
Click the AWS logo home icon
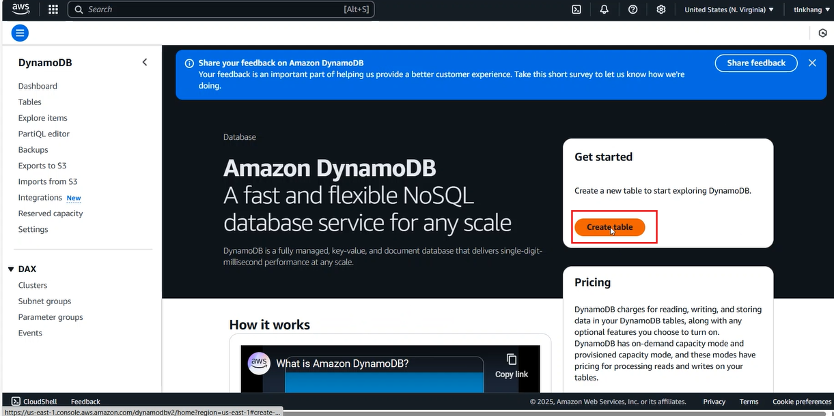pos(20,10)
